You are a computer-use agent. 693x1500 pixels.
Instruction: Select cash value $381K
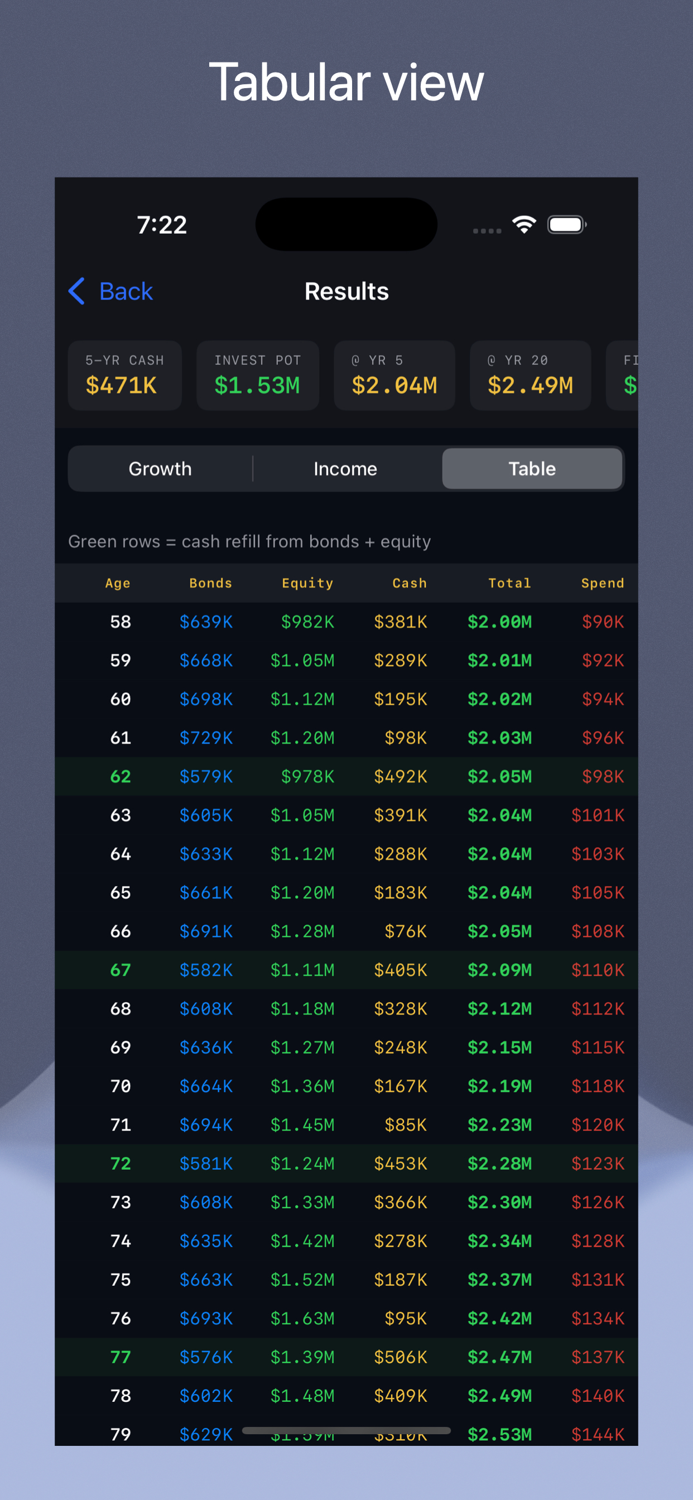[401, 622]
